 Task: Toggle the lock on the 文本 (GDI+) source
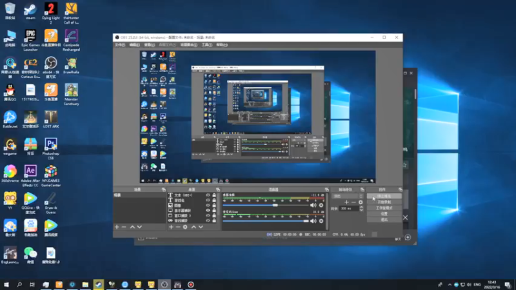coord(214,195)
